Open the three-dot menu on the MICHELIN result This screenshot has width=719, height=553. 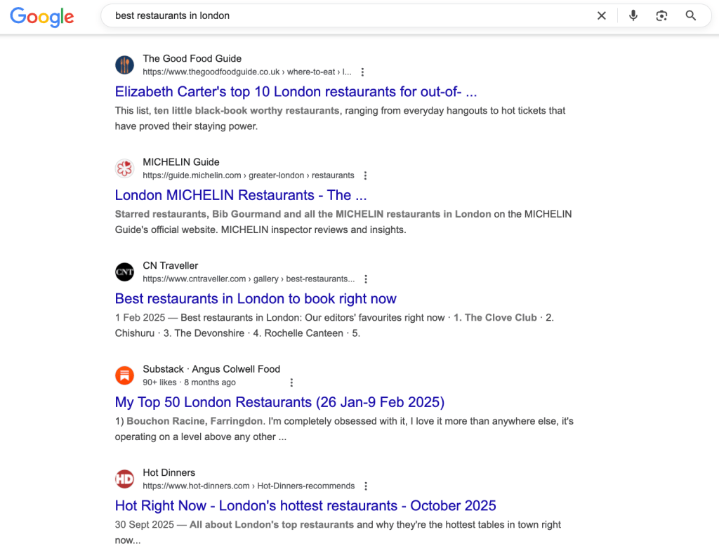[365, 175]
